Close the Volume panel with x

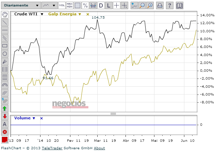(x=41, y=118)
